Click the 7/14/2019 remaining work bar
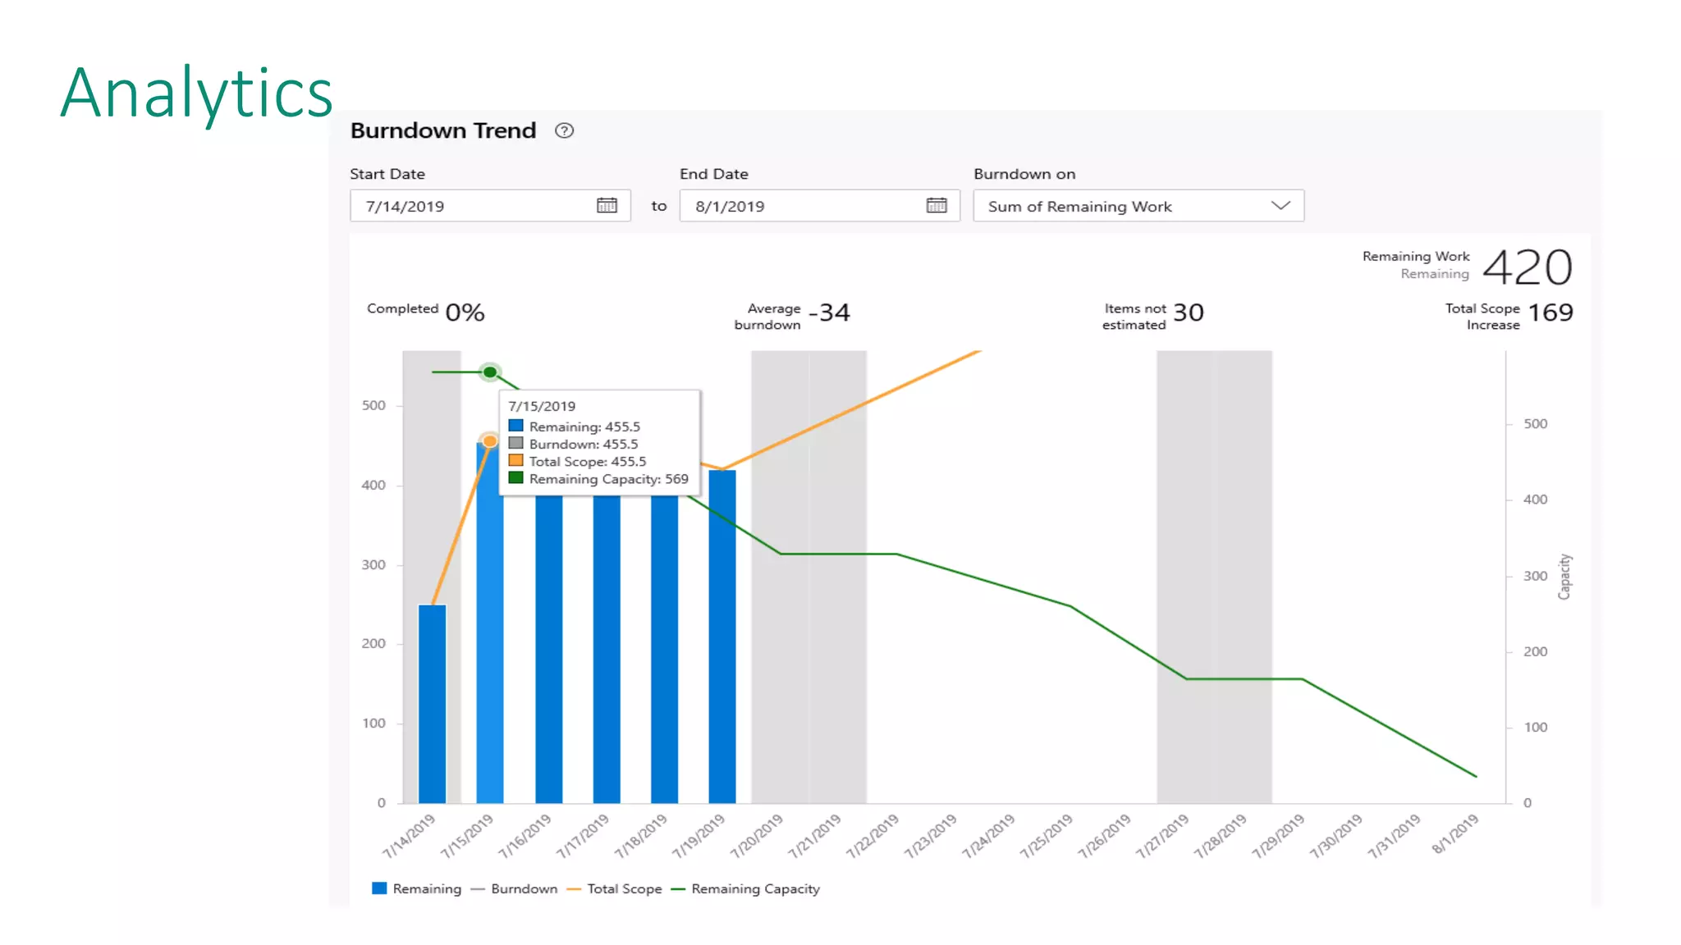 (x=433, y=704)
